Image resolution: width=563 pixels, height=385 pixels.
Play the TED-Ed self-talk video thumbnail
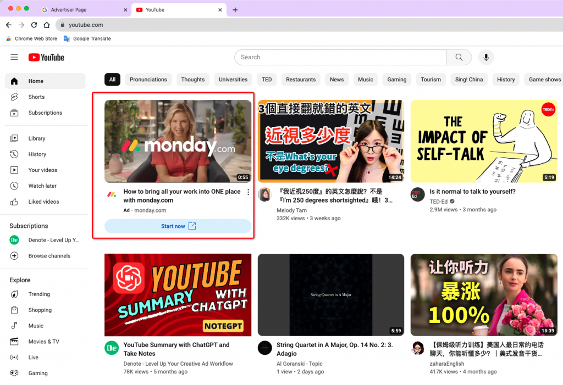click(484, 141)
